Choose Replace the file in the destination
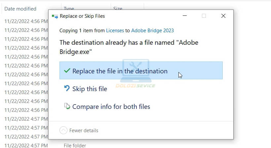 tap(120, 71)
